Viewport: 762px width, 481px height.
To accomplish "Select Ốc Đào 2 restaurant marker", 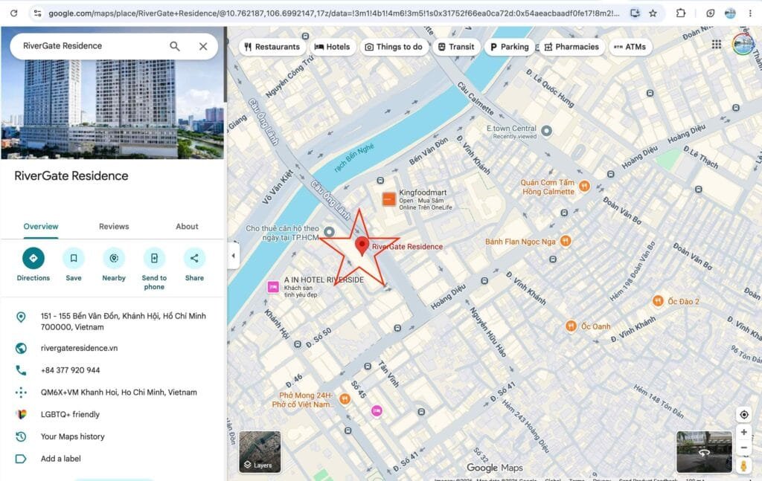I will coord(658,301).
